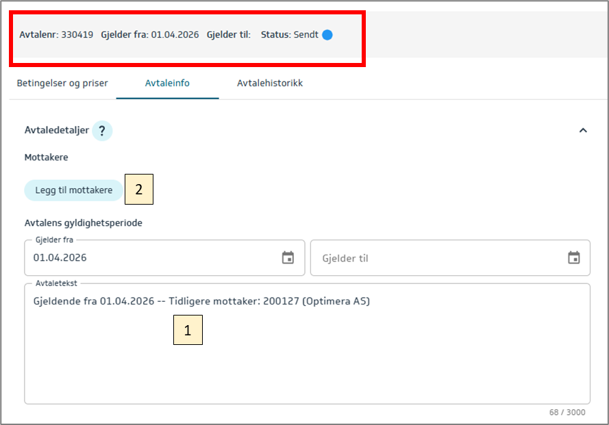Open the calendar picker for Gjelder til
Screen dimensions: 609x425
573,258
